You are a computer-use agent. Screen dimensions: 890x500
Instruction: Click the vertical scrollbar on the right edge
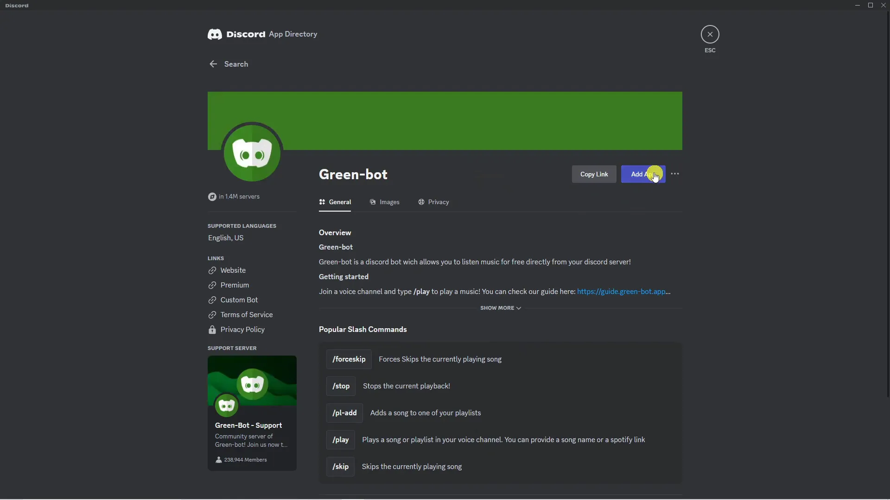[888, 204]
